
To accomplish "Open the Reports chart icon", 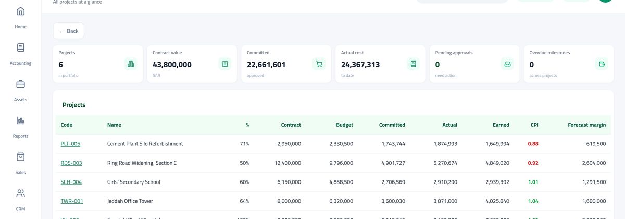I will click(20, 120).
